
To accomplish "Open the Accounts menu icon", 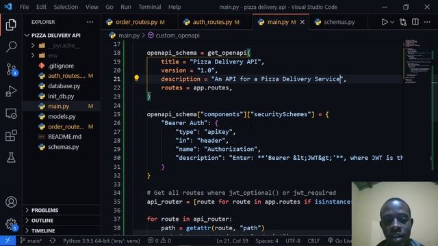I will click(x=11, y=202).
